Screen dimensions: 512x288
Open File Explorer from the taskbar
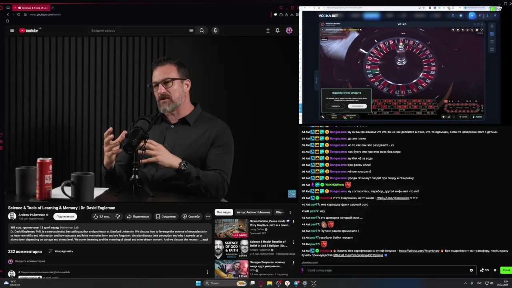270,283
